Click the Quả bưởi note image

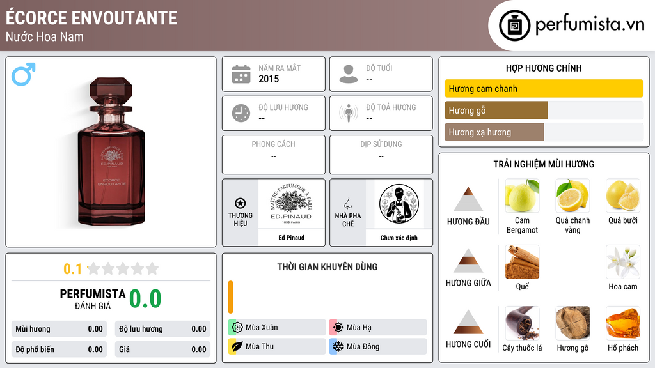(x=623, y=195)
